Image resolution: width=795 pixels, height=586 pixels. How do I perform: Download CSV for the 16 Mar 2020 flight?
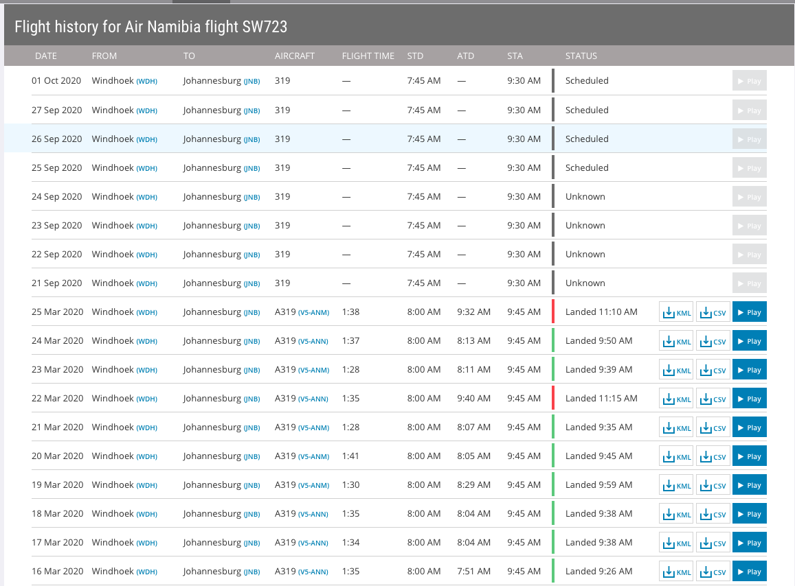click(713, 572)
